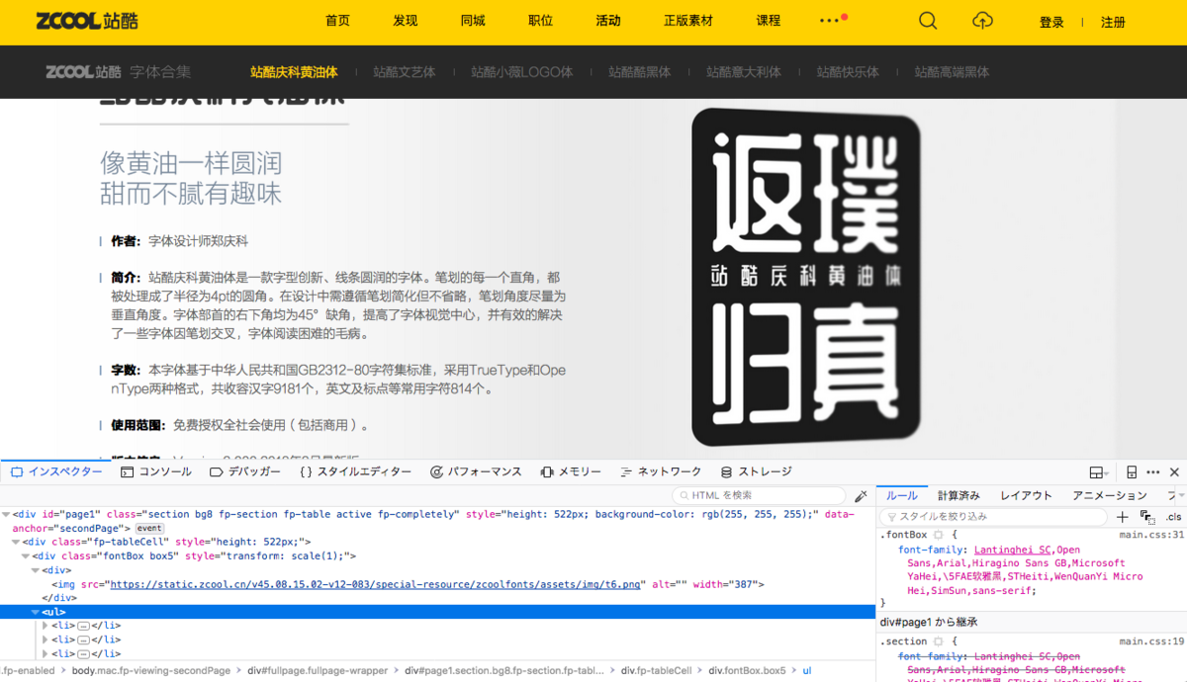
Task: Click the event badge on div#page1
Action: pos(149,529)
